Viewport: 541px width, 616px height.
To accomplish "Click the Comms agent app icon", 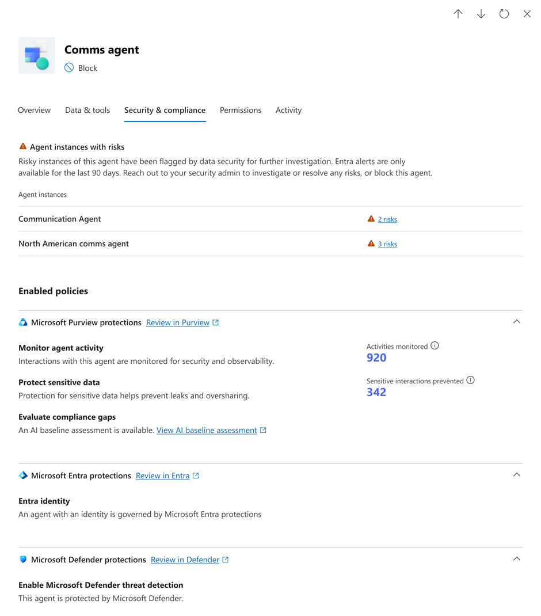I will click(x=37, y=55).
